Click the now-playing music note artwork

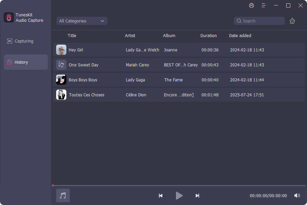(63, 195)
